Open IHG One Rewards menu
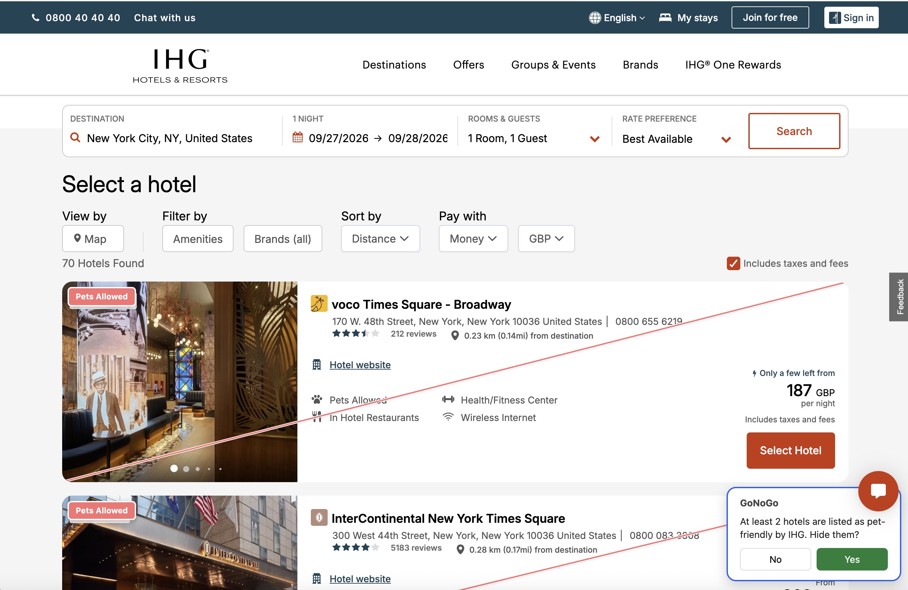This screenshot has height=590, width=908. pos(733,65)
